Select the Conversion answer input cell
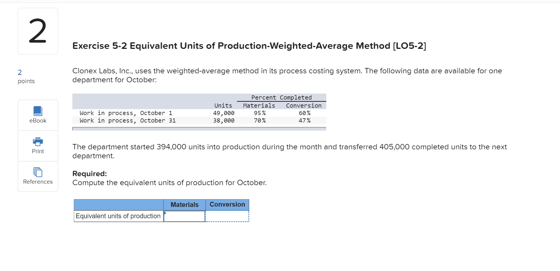This screenshot has height=271, width=560. pos(227,216)
